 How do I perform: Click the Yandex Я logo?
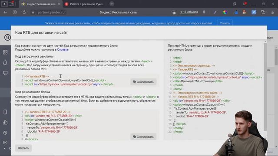pos(7,38)
